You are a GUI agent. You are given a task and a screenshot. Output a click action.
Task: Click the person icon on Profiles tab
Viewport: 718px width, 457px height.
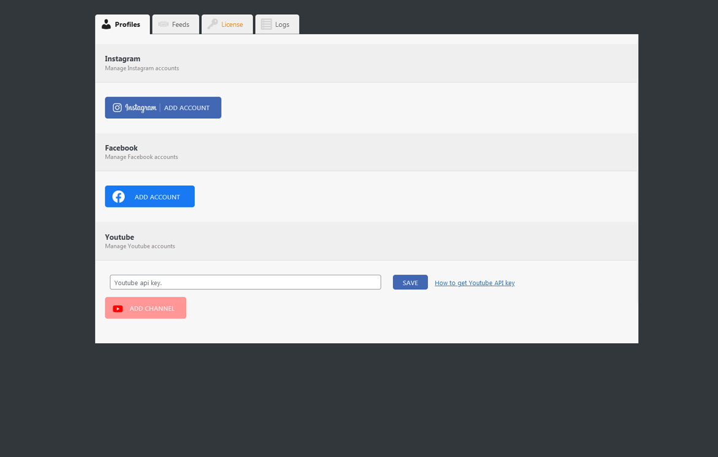point(107,24)
